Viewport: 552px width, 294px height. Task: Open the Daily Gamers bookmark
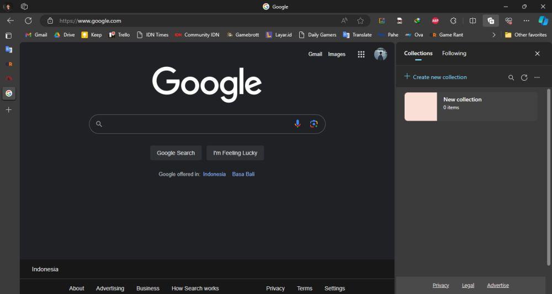[317, 35]
